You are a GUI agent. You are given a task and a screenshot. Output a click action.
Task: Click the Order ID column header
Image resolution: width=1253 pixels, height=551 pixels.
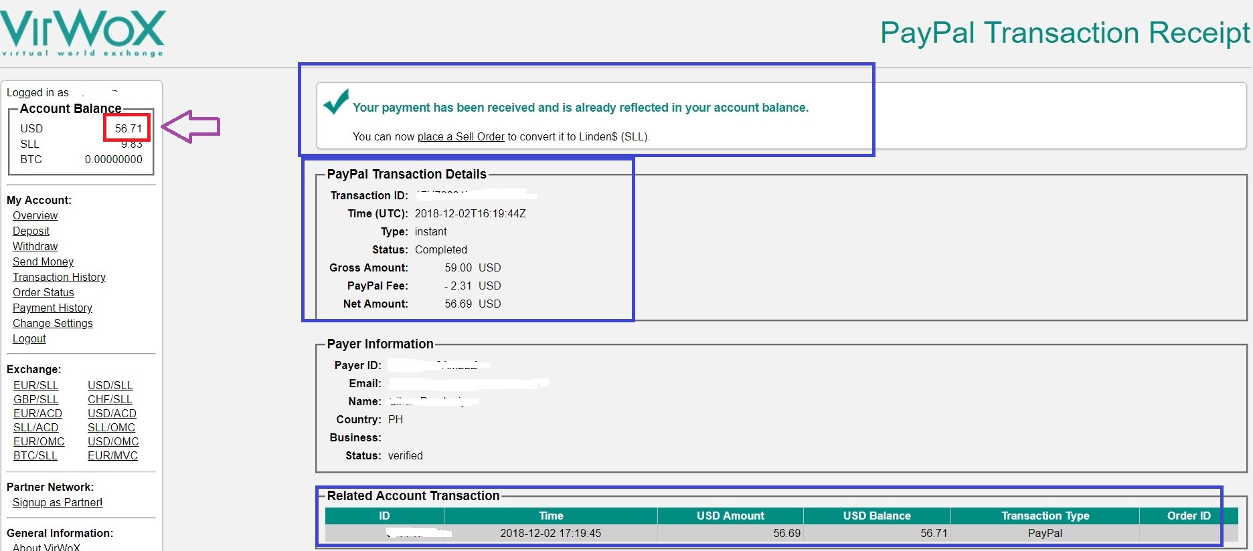pos(1189,516)
